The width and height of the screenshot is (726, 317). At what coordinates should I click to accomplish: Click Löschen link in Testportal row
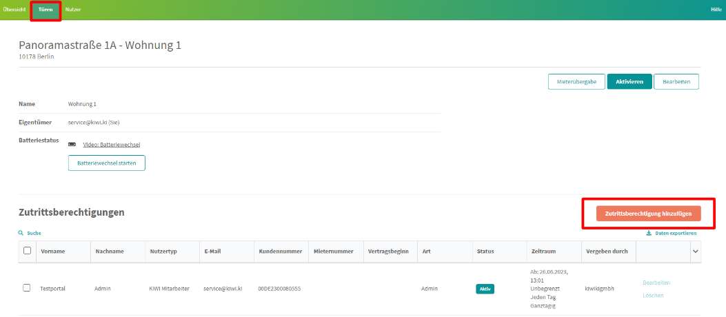653,295
